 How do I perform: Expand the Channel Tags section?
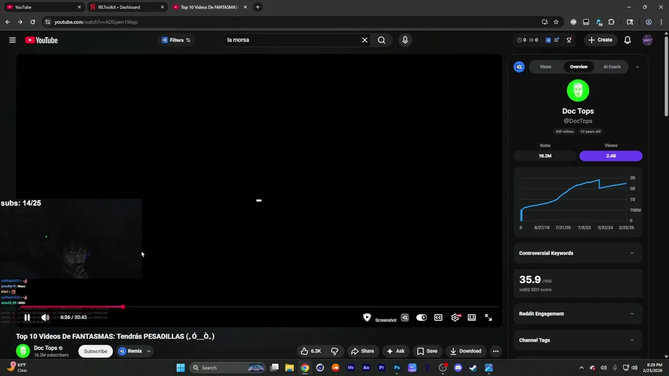[x=578, y=340]
